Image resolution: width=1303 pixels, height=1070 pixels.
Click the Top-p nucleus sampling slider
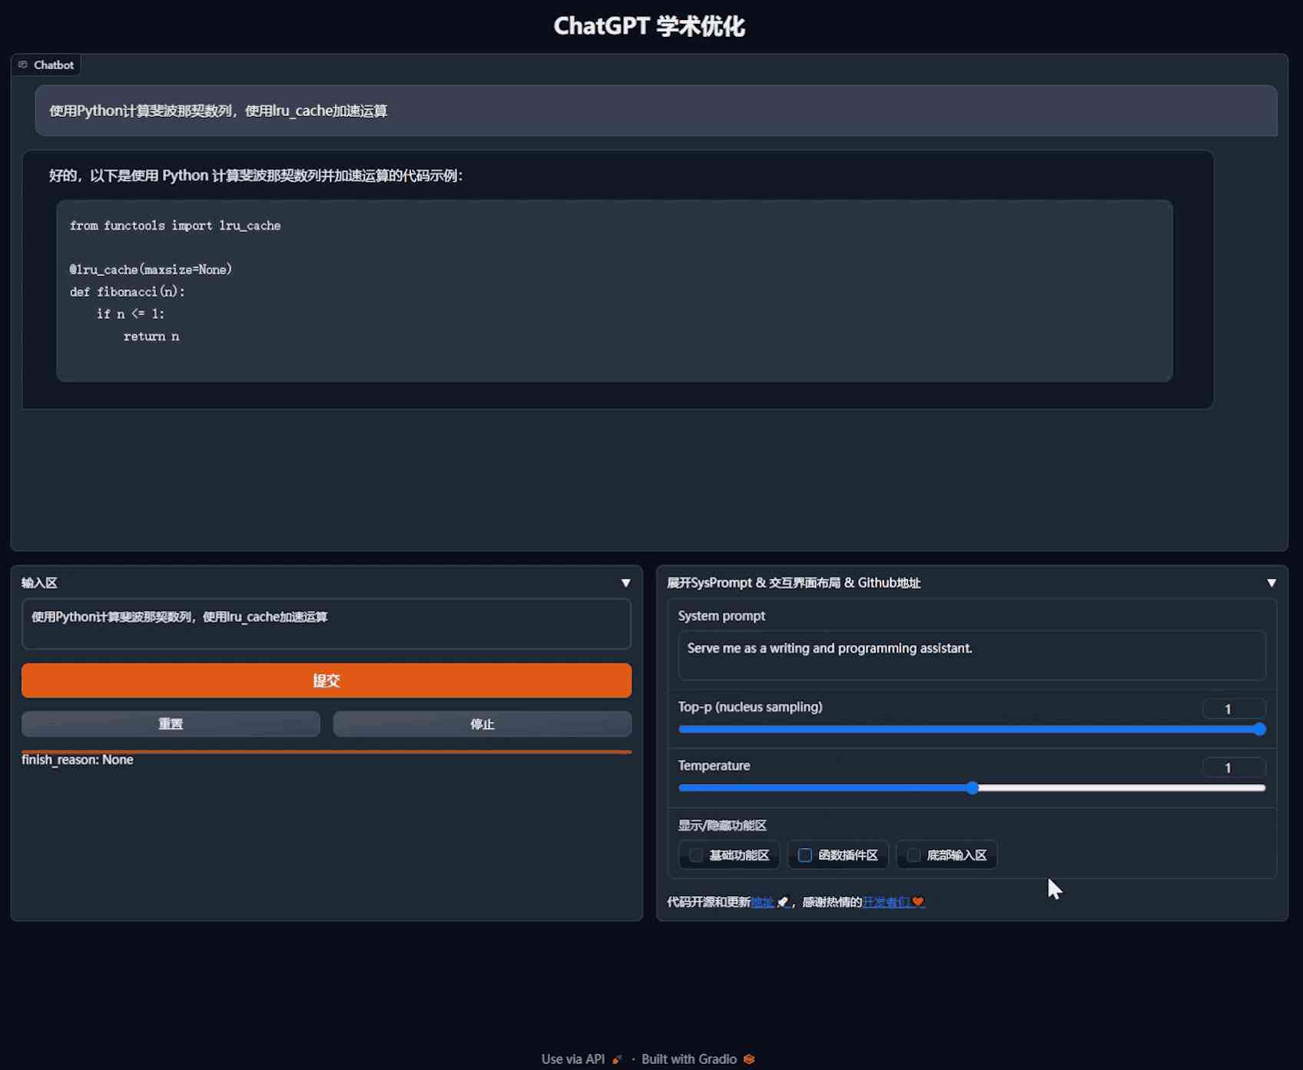click(x=972, y=729)
